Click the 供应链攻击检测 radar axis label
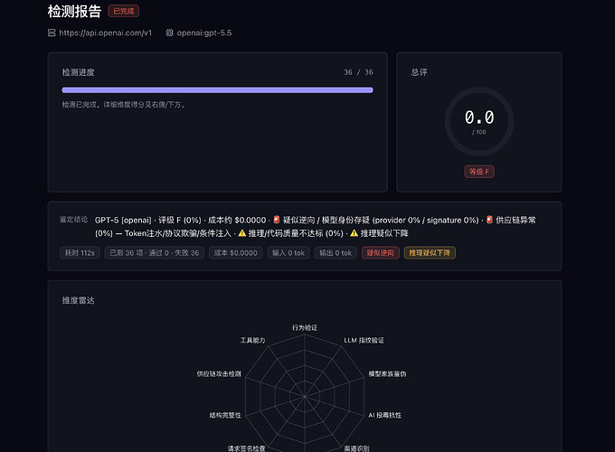Image resolution: width=615 pixels, height=452 pixels. [219, 374]
